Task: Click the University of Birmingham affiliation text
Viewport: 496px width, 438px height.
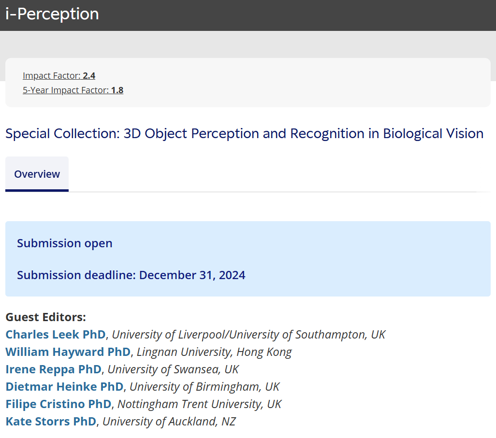Action: [x=204, y=387]
